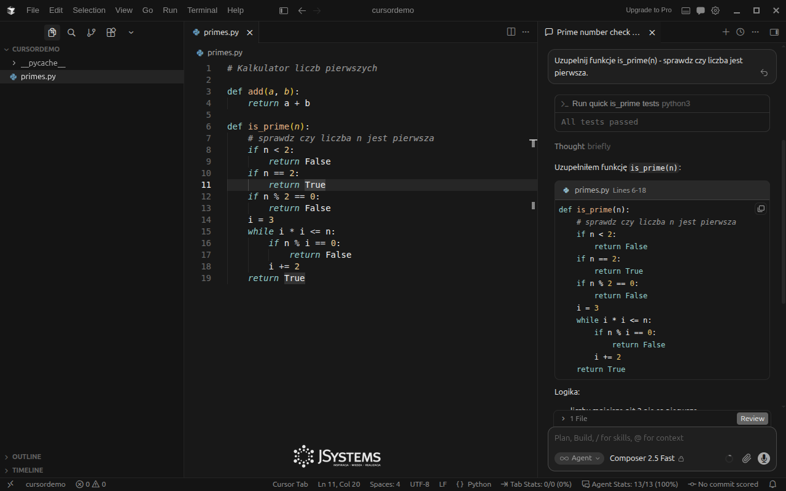Open the Run menu
This screenshot has width=786, height=491.
pos(170,10)
